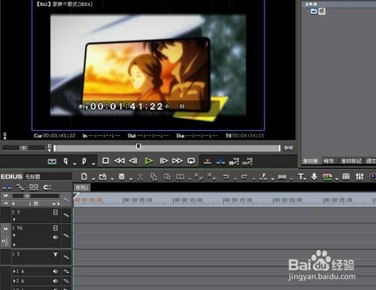Image resolution: width=376 pixels, height=290 pixels.
Task: Click the Replace clip icon
Action: (x=180, y=177)
